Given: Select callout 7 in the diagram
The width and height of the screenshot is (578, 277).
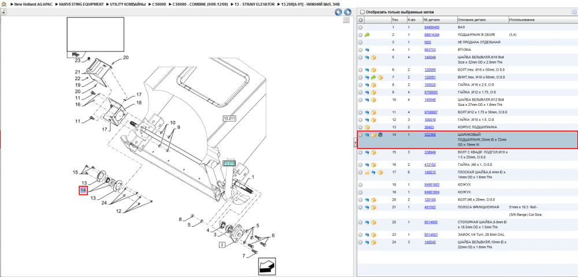Looking at the screenshot, I should [244, 256].
